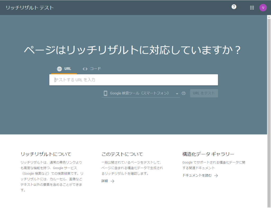Click the リッチリザルト テスト title

30,8
